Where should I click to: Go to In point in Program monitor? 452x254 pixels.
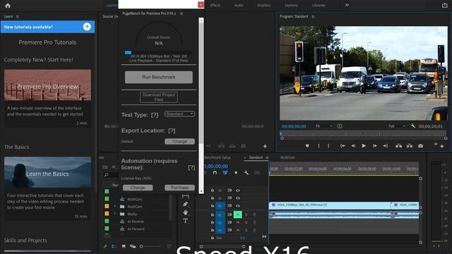343,146
